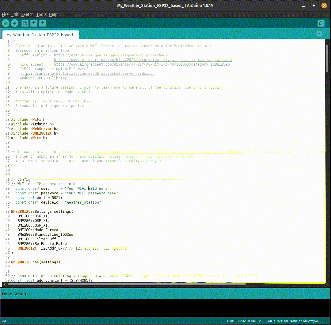
Task: Click the right horizontal scroll arrow icon
Action: coord(322,284)
